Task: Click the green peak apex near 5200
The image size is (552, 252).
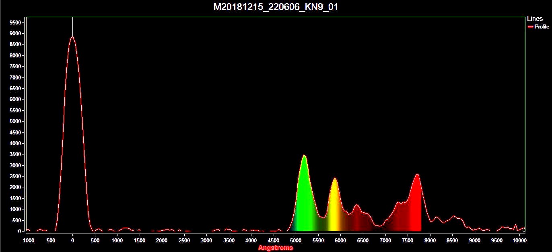Action: [304, 155]
